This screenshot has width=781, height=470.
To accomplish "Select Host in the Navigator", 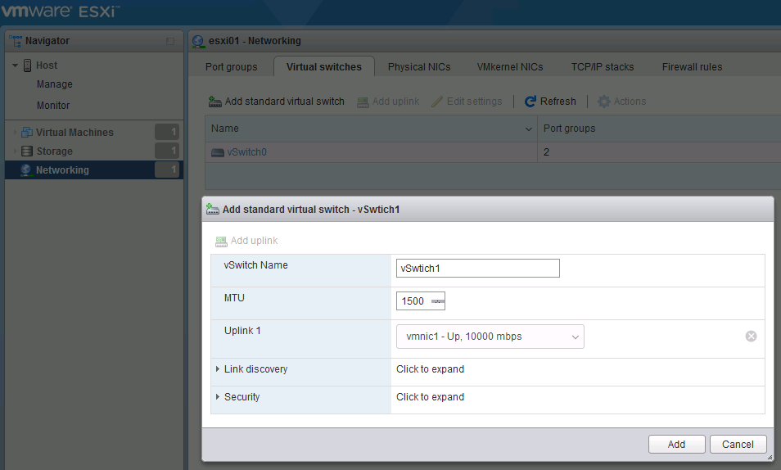I will coord(47,66).
